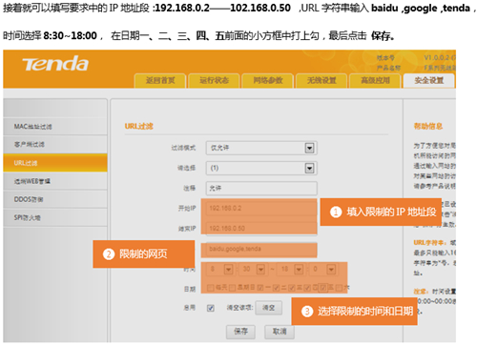Viewport: 477px width, 344px height.
Task: Open 远端WEB管理 sidebar item
Action: pyautogui.click(x=55, y=181)
